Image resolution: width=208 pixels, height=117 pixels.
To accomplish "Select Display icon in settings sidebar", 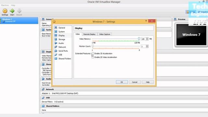I will click(x=56, y=35).
